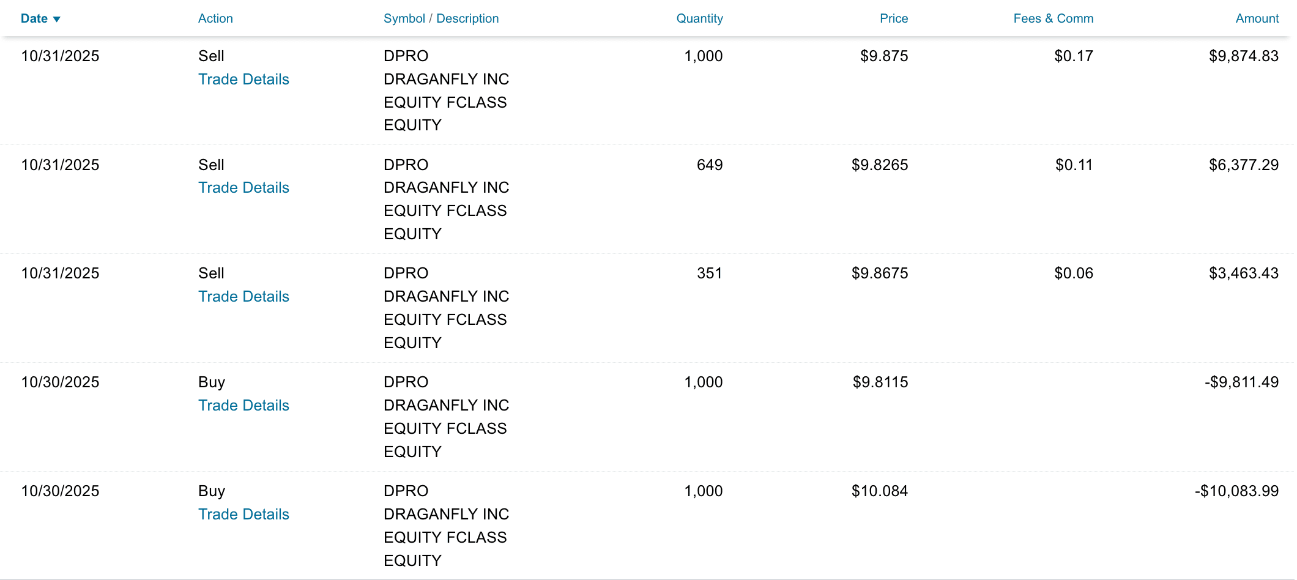Open Trade Details for the 649-share sell
The width and height of the screenshot is (1297, 580).
click(243, 188)
